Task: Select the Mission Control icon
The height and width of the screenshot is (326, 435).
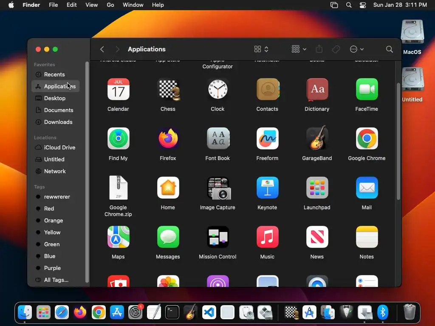Action: [x=218, y=237]
